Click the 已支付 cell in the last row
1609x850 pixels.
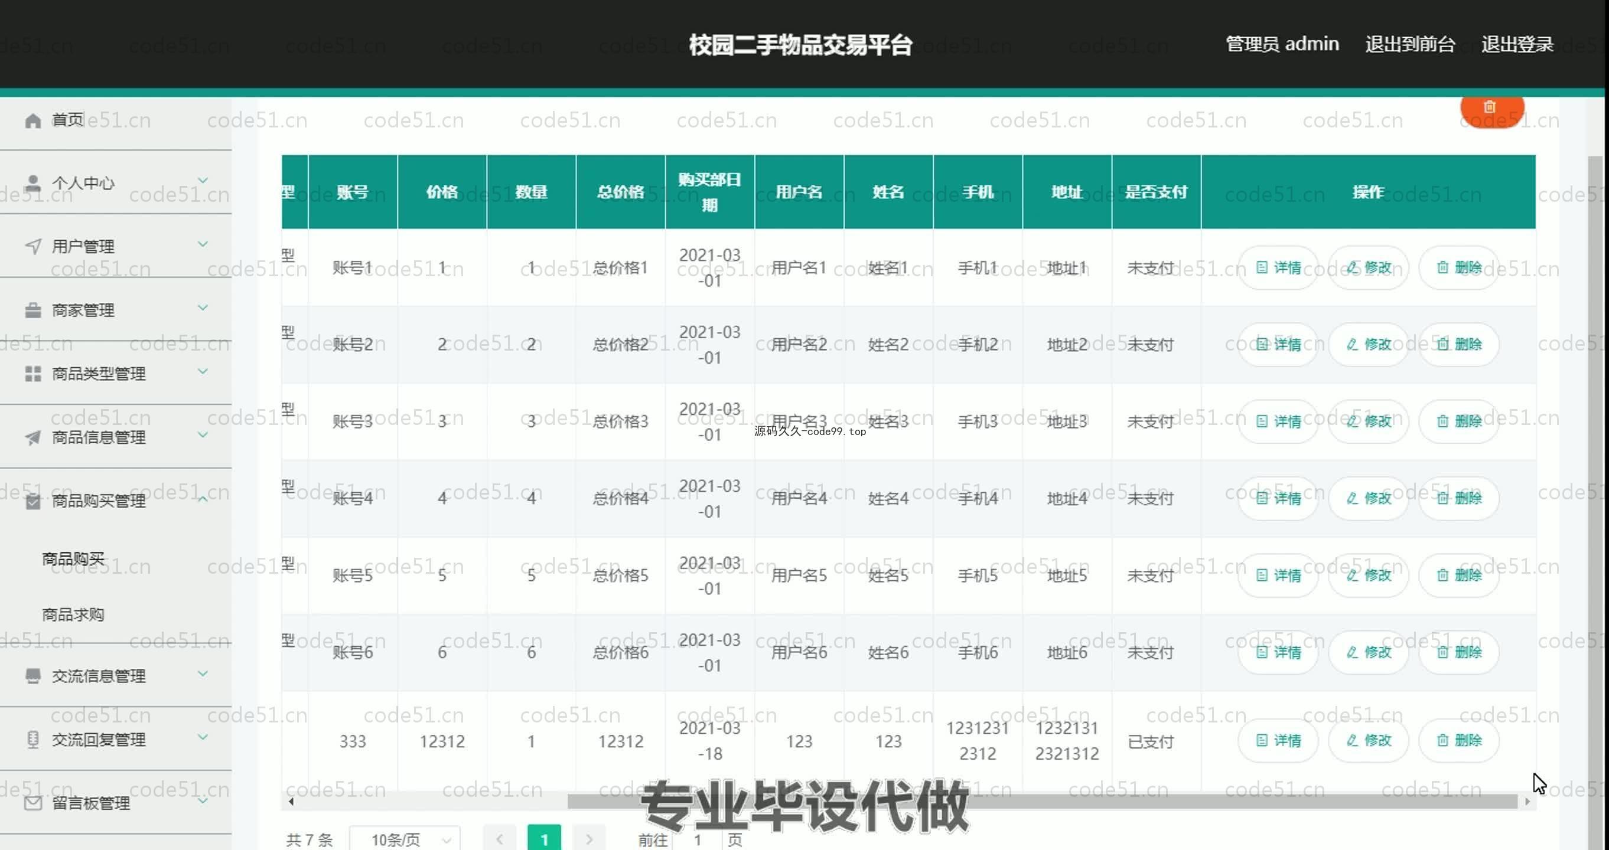[1151, 741]
